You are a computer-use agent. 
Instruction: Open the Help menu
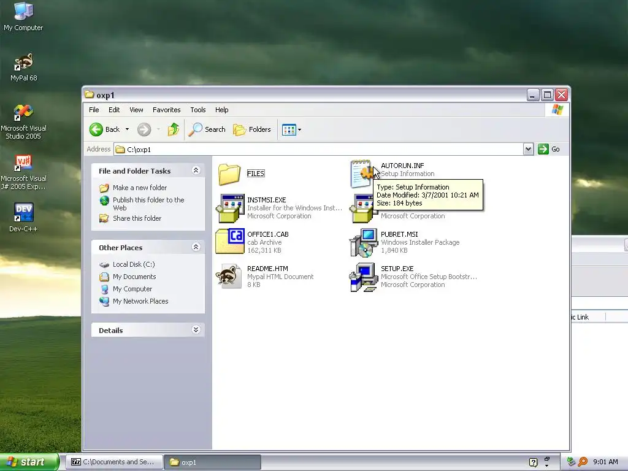(221, 110)
